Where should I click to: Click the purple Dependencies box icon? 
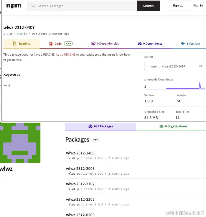[x=94, y=44]
